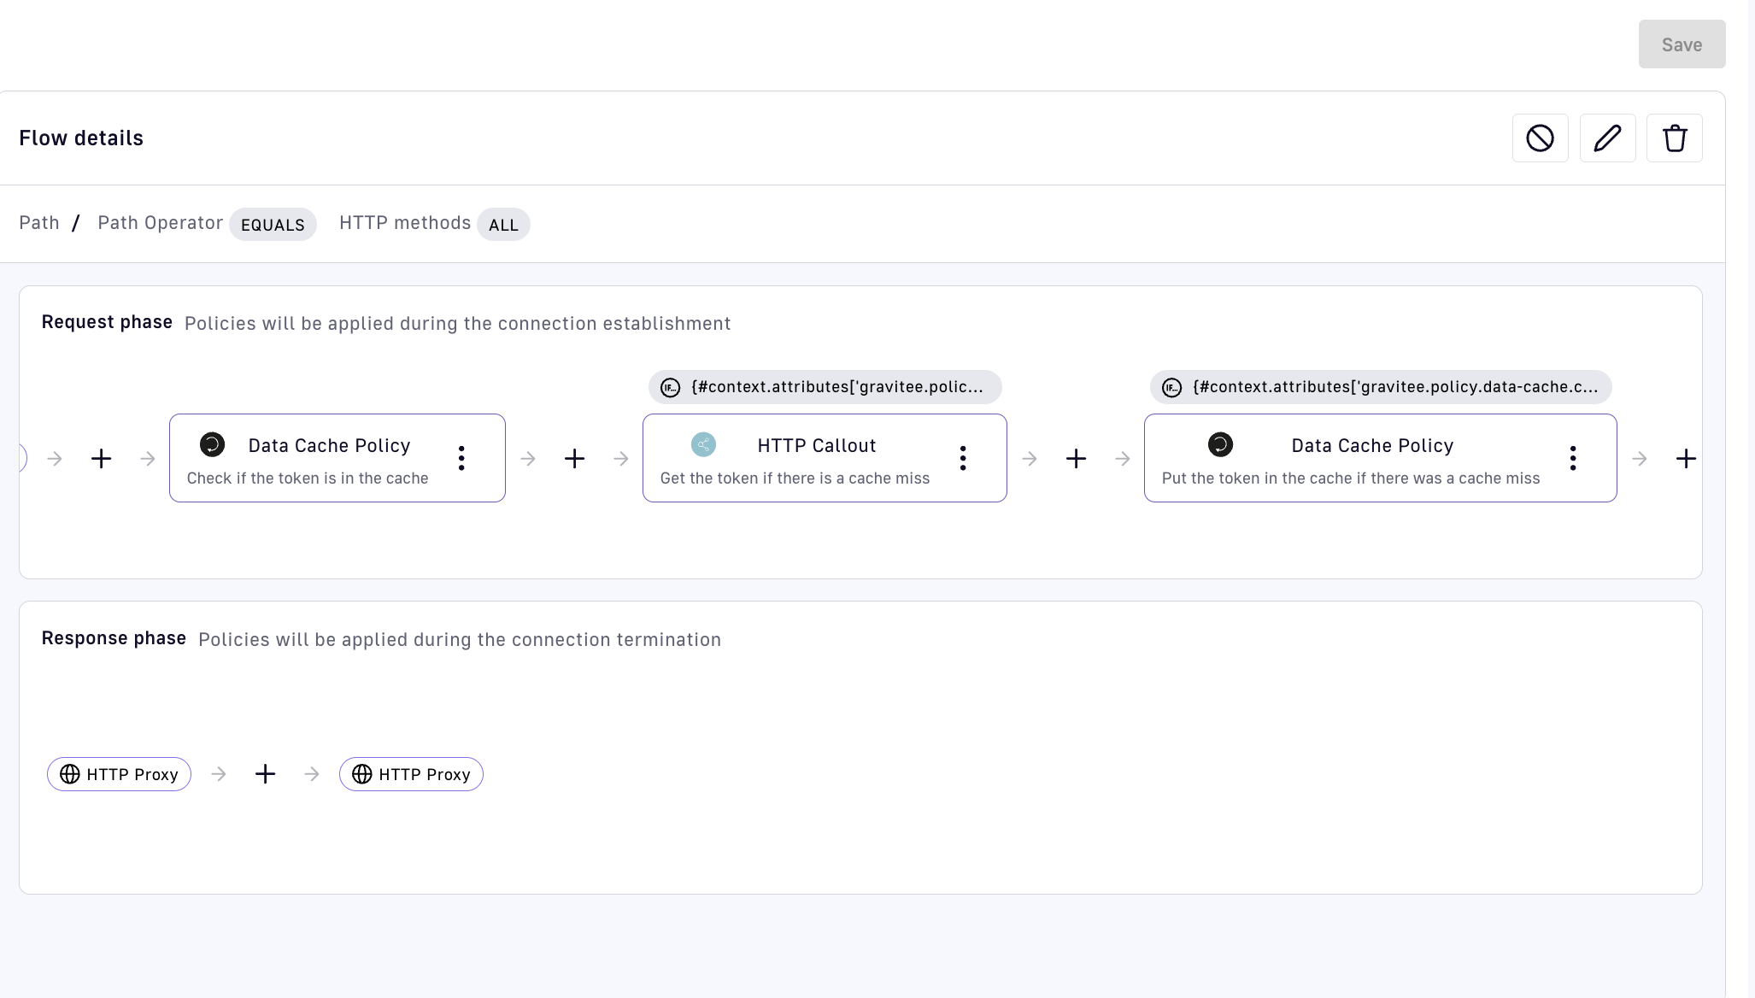This screenshot has height=998, width=1755.
Task: Add policy before first Data Cache Policy
Action: [101, 459]
